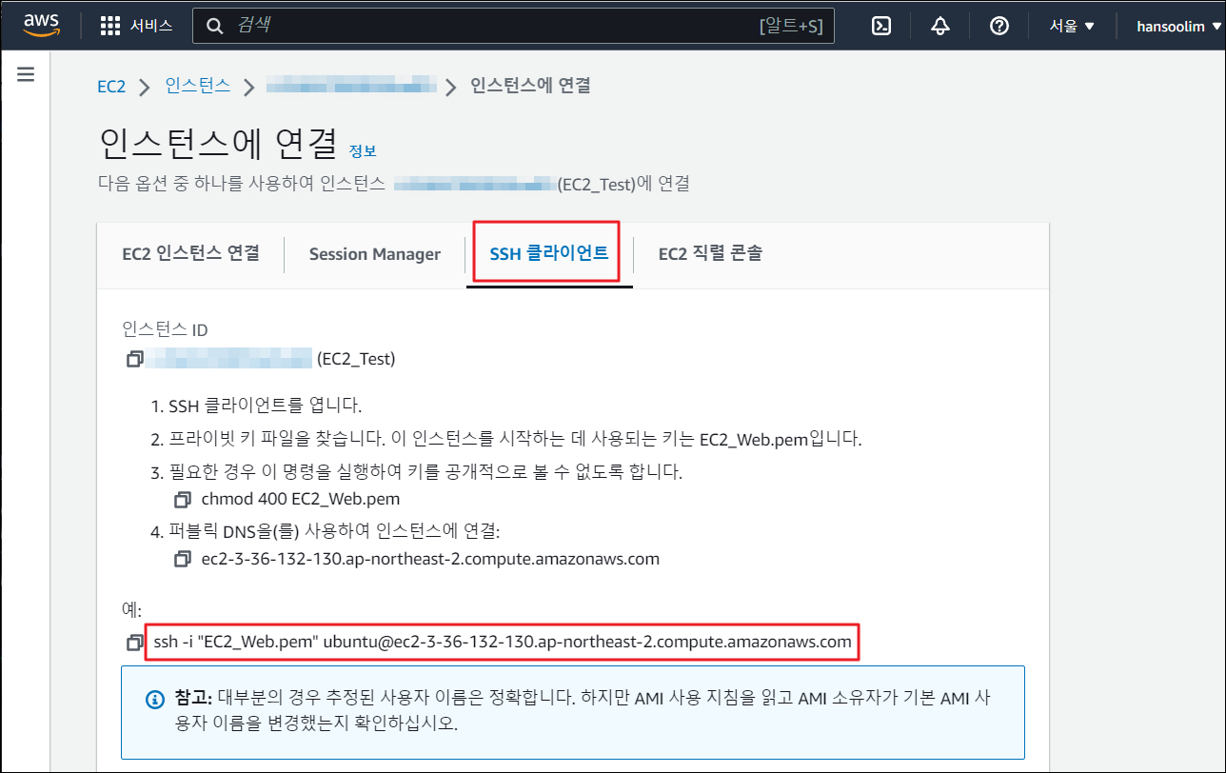
Task: Click the [알트+S] shortcut hint
Action: (791, 26)
